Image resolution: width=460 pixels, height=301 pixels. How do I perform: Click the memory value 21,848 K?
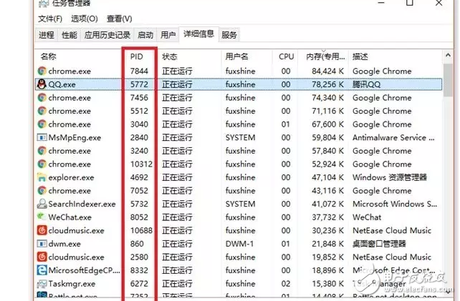coord(327,244)
